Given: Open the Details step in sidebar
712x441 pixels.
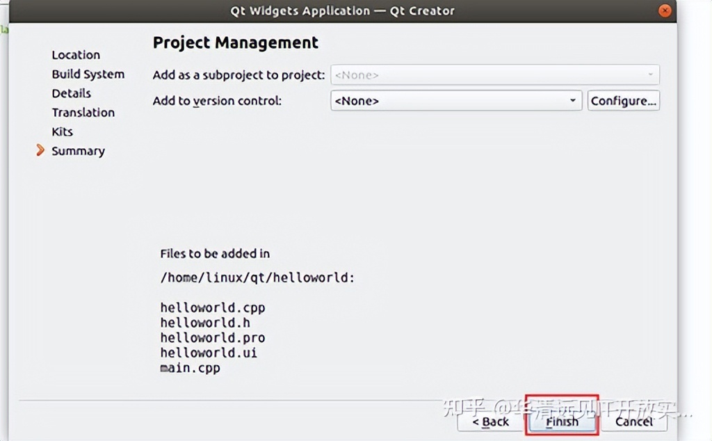Looking at the screenshot, I should [71, 93].
